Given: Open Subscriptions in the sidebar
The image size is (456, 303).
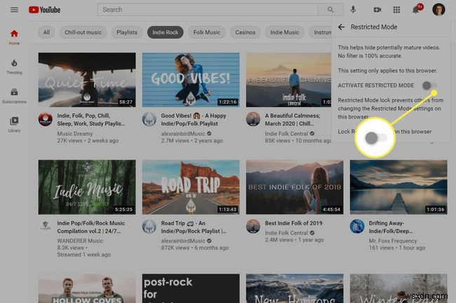Looking at the screenshot, I should [x=14, y=96].
